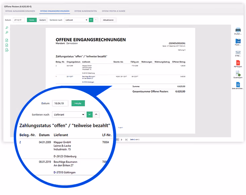Click the first green page-fit document icon
Viewport: 246px width, 195px height.
click(7, 40)
